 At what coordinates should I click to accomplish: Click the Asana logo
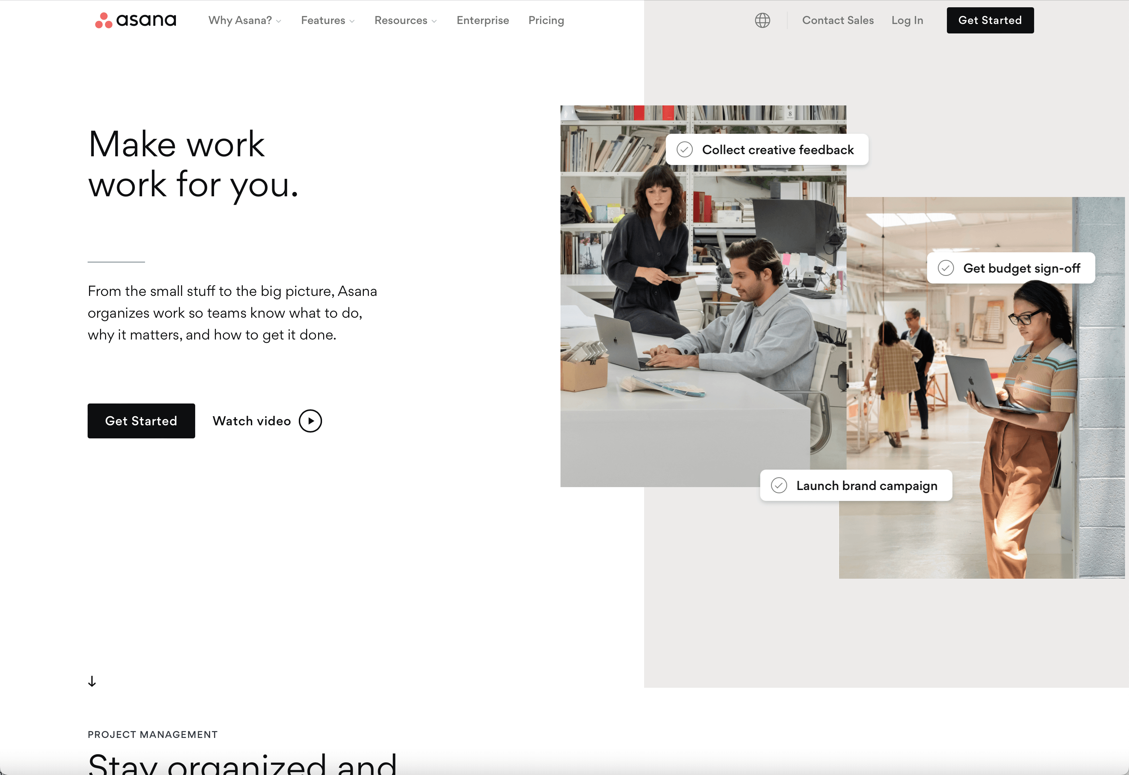[136, 20]
